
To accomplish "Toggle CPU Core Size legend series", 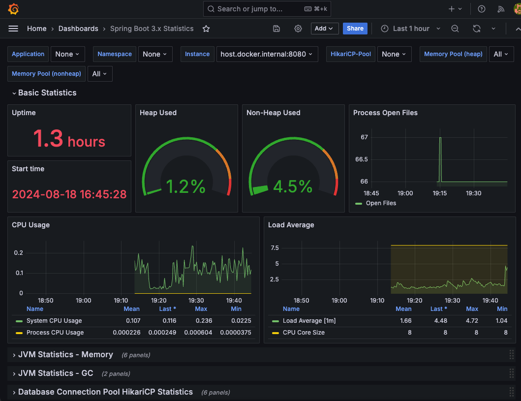I will tap(304, 333).
